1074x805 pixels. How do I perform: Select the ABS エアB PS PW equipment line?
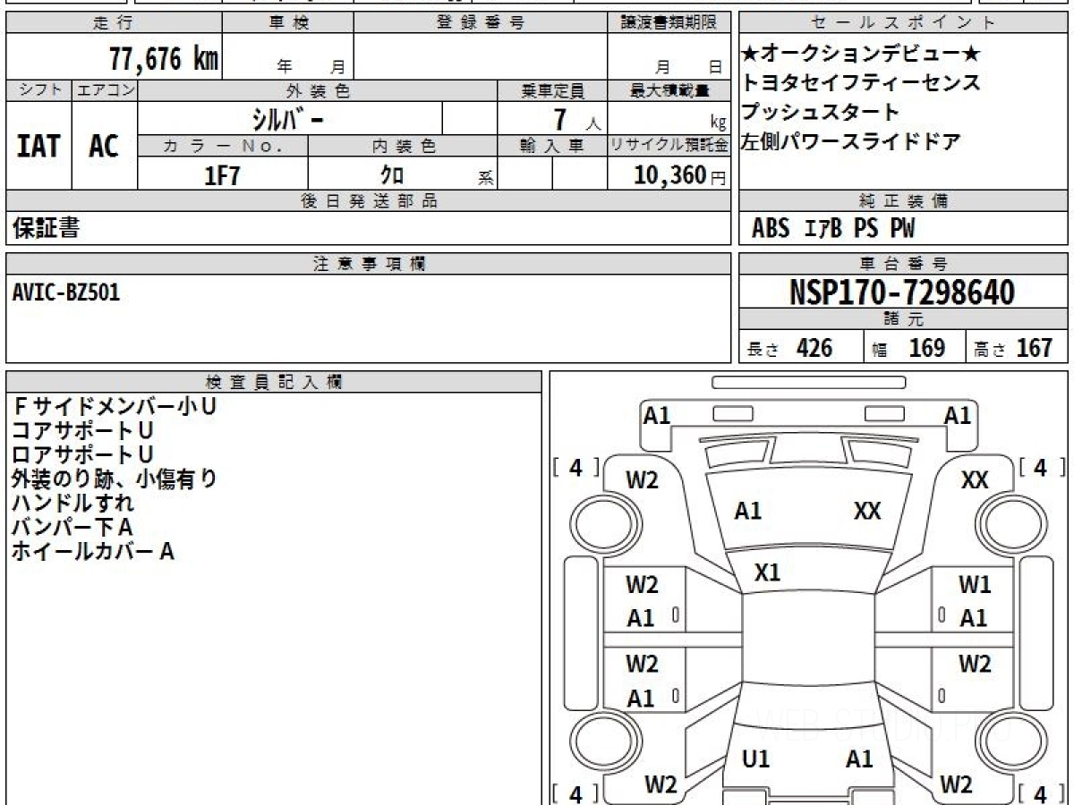(x=833, y=229)
